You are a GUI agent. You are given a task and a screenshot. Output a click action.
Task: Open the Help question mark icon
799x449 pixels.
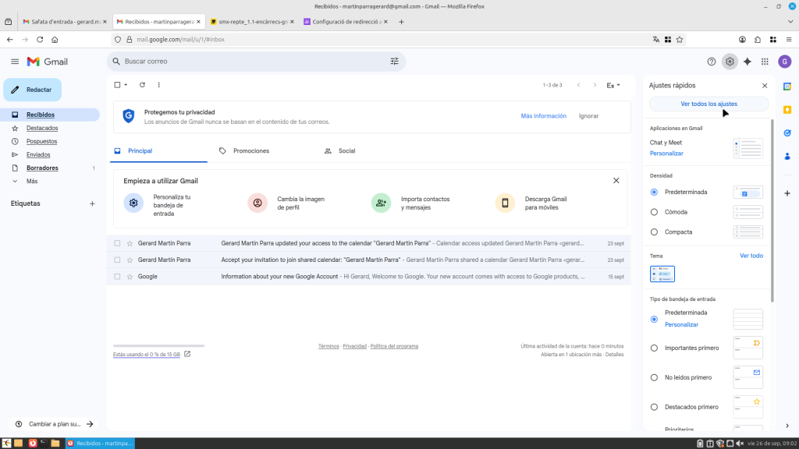point(711,62)
